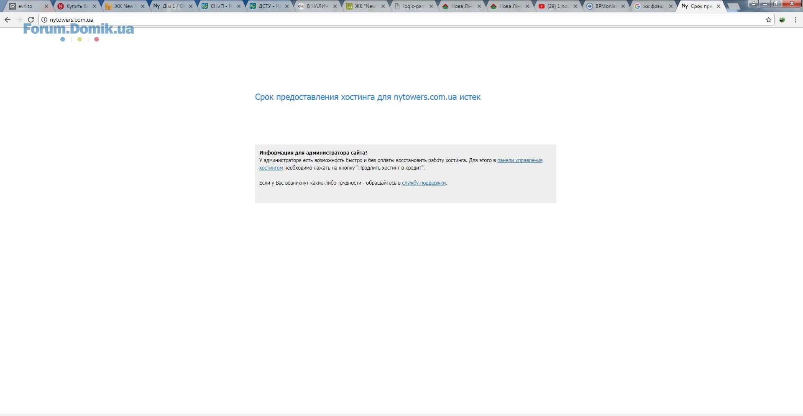Close the СНиП tab
The height and width of the screenshot is (416, 803).
(239, 6)
